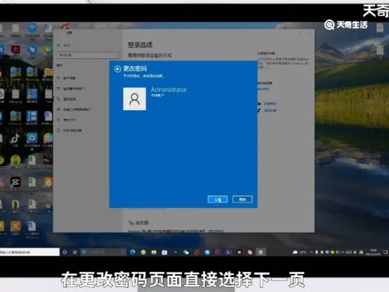
Task: Click the 动态锁 heading in Settings
Action: (x=142, y=223)
